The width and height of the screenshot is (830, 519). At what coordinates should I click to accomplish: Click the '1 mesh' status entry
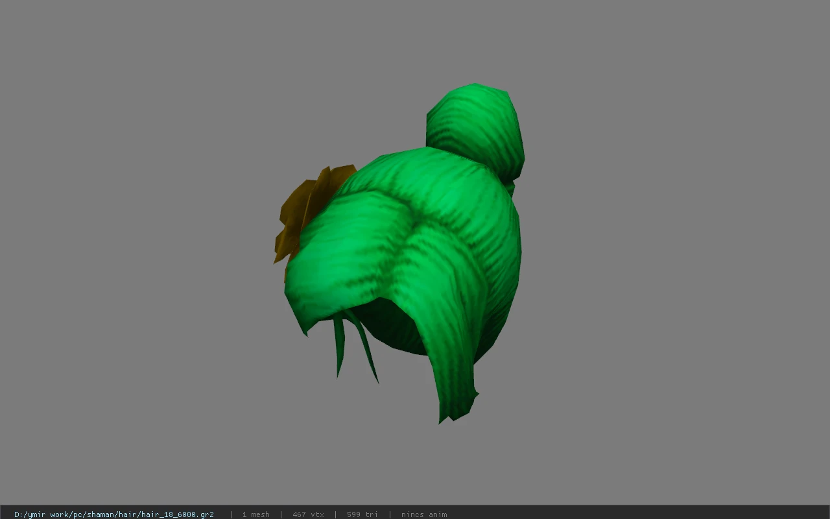tap(255, 514)
